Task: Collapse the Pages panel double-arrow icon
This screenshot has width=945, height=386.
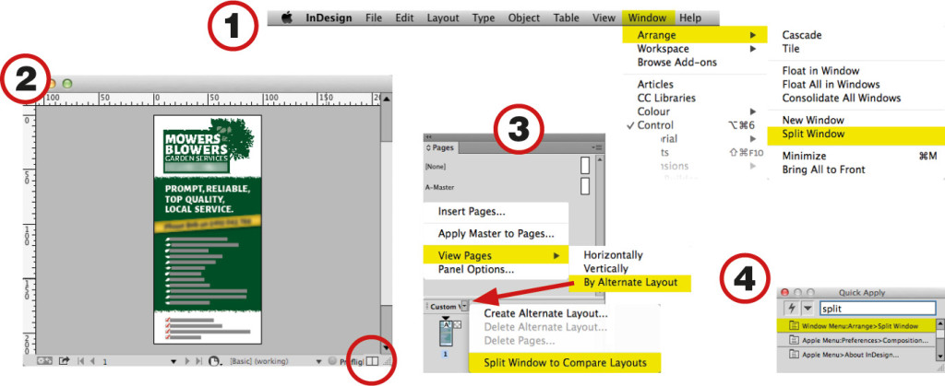Action: (428, 137)
